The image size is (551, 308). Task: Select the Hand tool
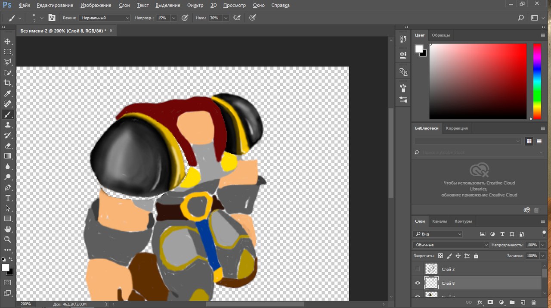[x=7, y=229]
